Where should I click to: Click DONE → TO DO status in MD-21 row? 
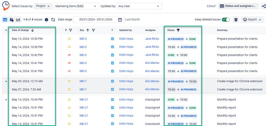178,100
